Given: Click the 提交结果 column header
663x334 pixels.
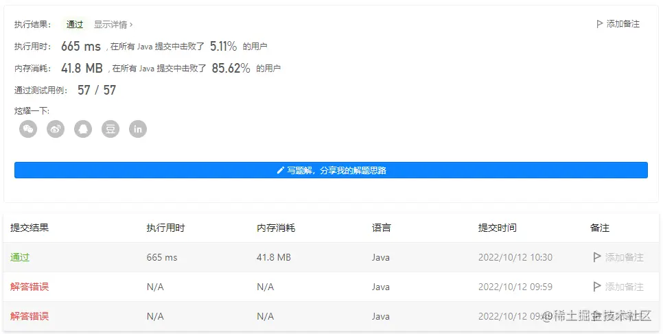Looking at the screenshot, I should click(30, 228).
